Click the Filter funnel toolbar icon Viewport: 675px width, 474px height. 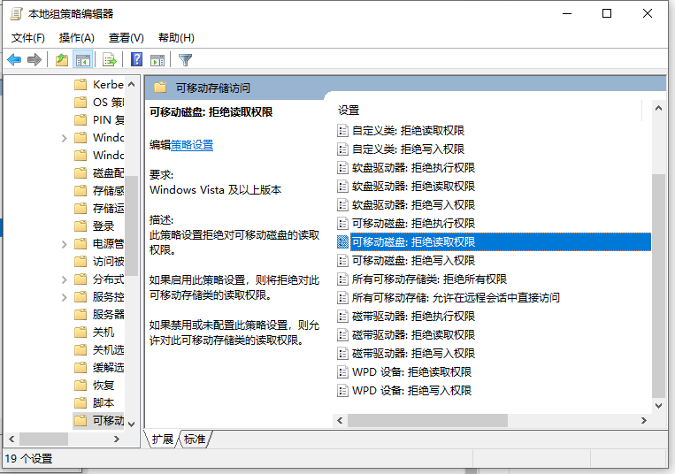pyautogui.click(x=185, y=60)
